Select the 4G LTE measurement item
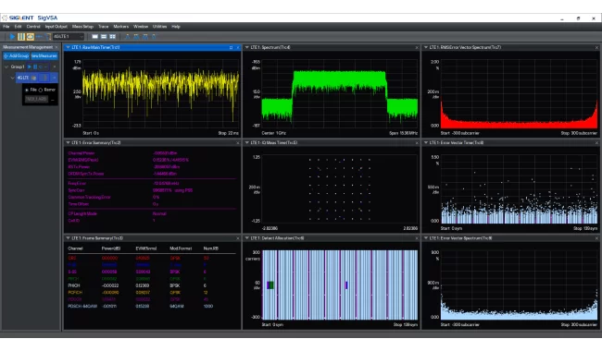Viewport: 602px width, 351px height. tap(37, 78)
